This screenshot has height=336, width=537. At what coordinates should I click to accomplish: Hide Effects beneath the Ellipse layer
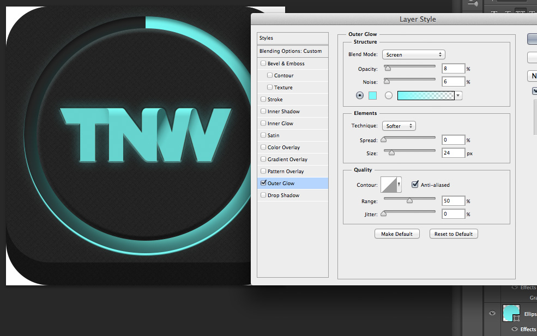[x=515, y=329]
